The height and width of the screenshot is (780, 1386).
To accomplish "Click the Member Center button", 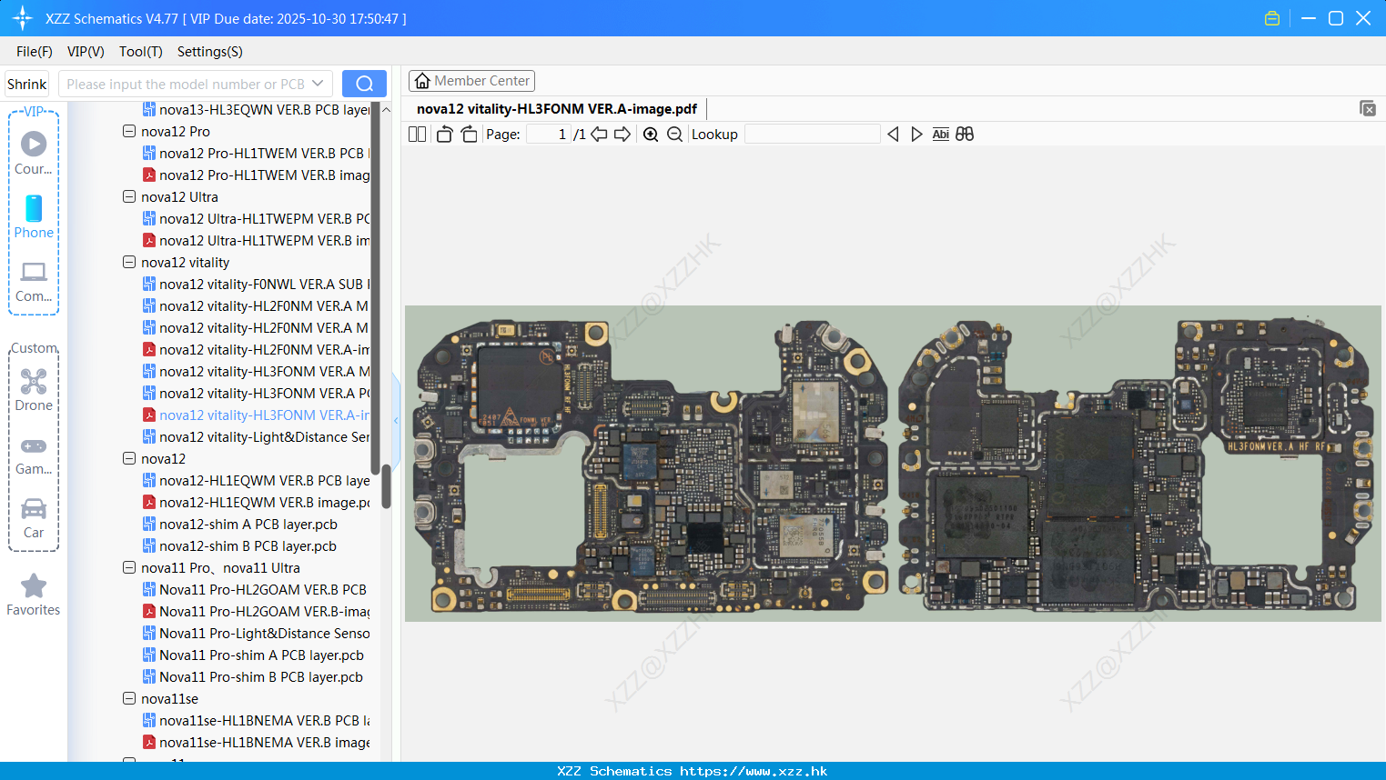I will (471, 81).
